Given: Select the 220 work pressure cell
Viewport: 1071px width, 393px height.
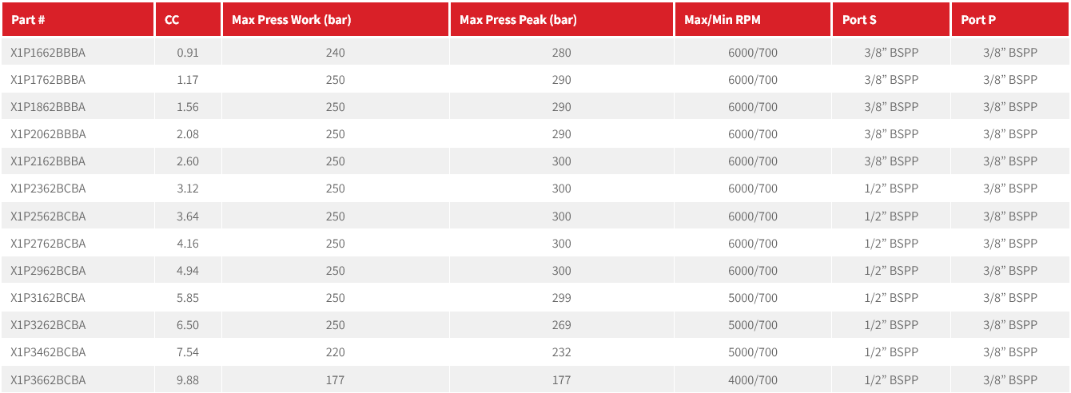Looking at the screenshot, I should [x=336, y=352].
